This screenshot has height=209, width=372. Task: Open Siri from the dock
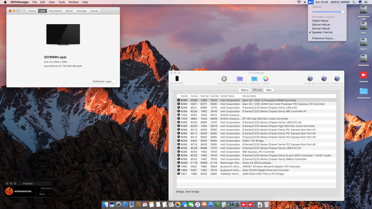[112, 204]
